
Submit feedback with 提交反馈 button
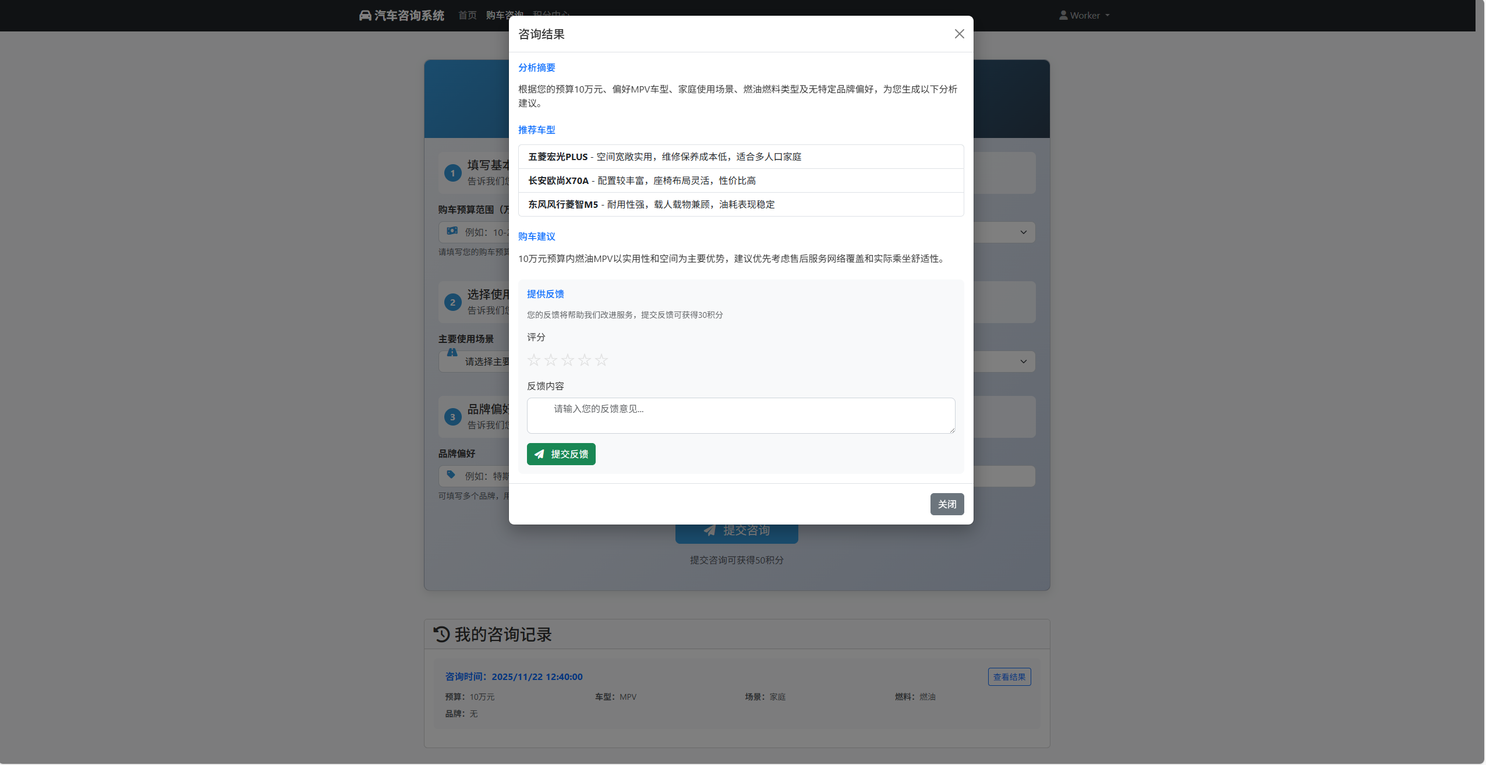tap(561, 454)
